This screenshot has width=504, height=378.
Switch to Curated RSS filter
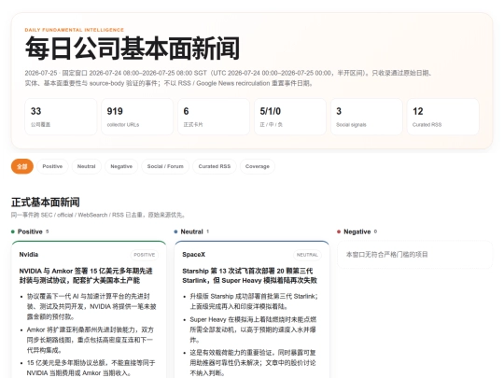215,166
